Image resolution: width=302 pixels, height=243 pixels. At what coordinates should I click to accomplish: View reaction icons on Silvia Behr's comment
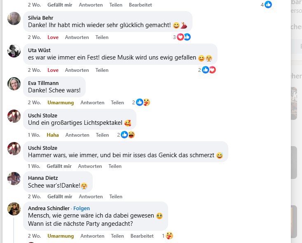tap(183, 37)
